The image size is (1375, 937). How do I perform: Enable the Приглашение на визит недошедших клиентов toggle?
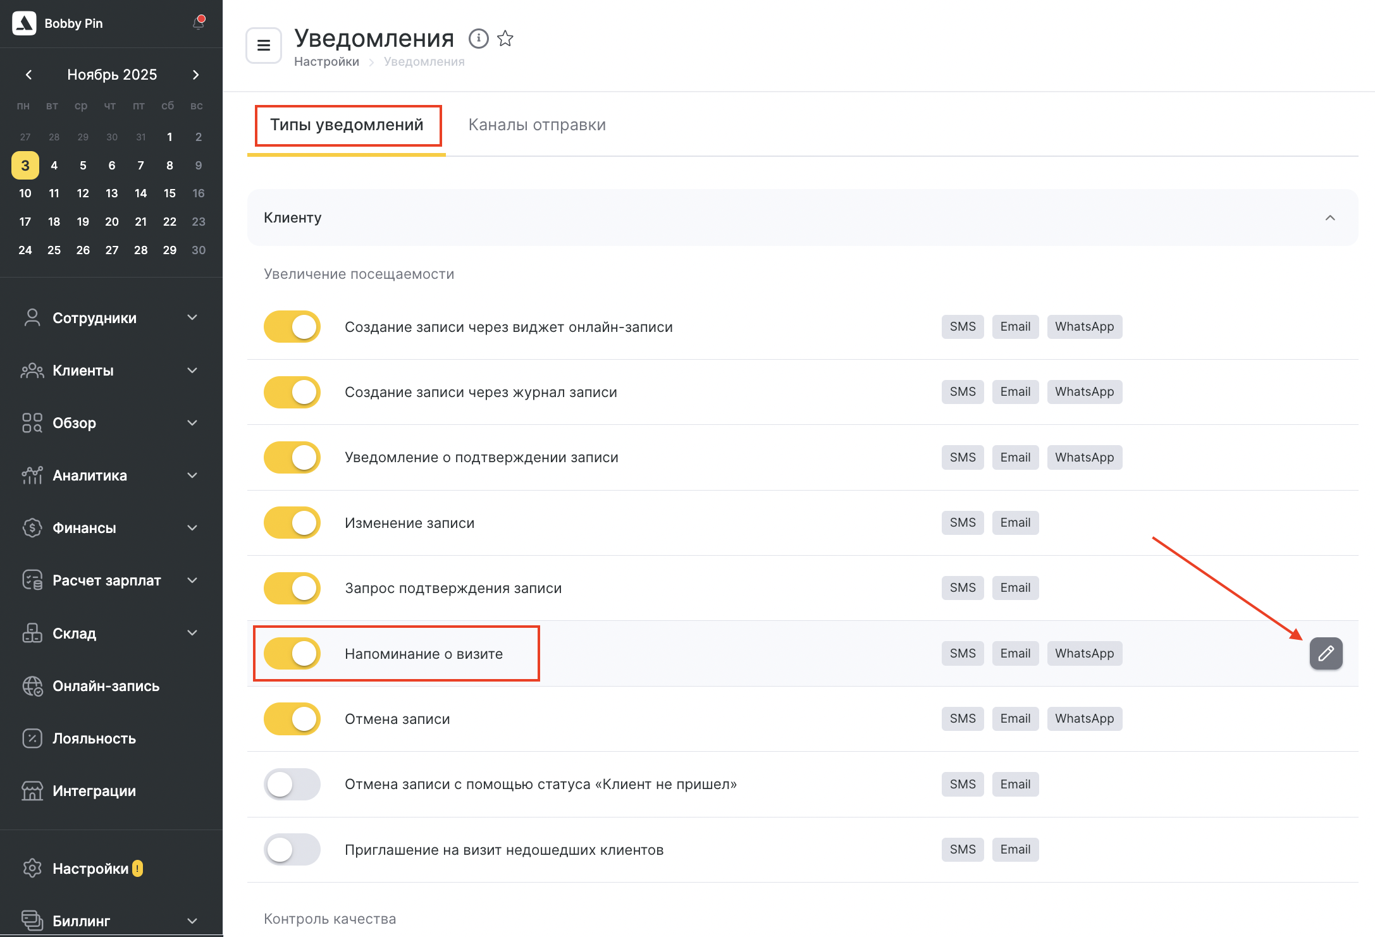click(292, 850)
